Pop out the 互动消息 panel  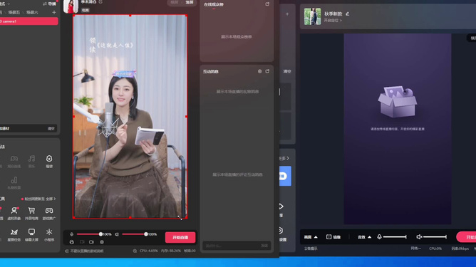[267, 71]
